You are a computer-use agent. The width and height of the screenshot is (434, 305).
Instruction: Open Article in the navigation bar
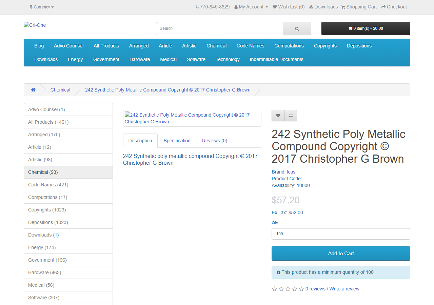[x=165, y=46]
